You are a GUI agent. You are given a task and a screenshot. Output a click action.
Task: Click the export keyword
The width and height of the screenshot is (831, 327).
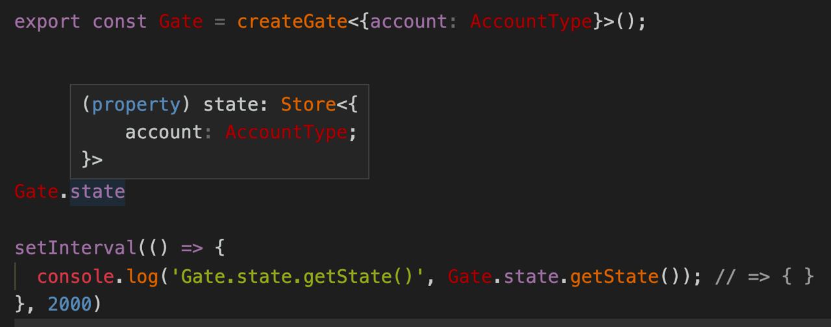coord(47,21)
